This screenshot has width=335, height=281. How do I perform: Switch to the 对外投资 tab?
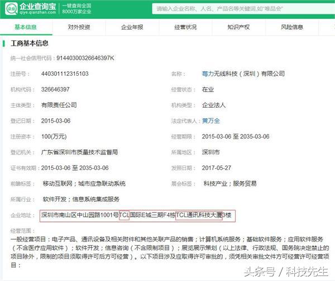click(x=79, y=27)
